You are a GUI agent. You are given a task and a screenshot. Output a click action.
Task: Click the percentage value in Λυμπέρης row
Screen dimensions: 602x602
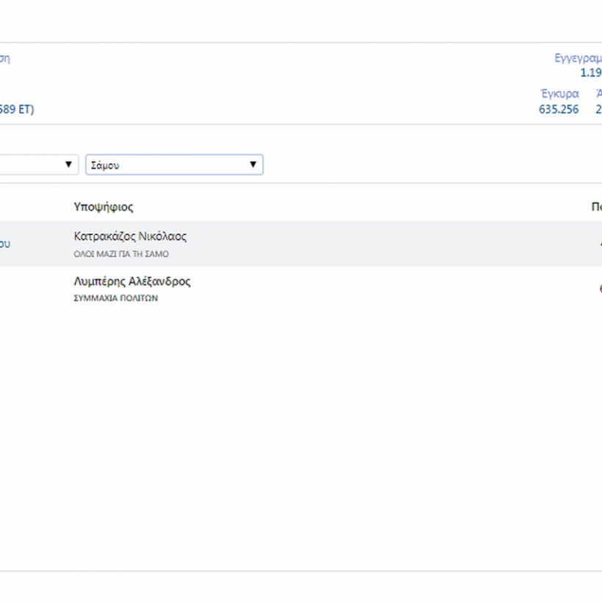click(599, 289)
